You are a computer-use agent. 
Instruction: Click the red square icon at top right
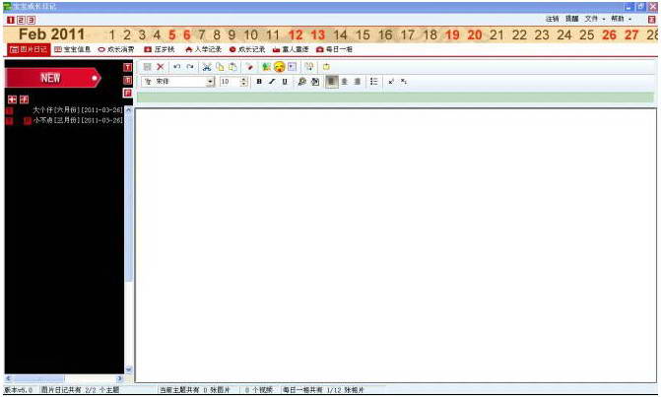651,20
